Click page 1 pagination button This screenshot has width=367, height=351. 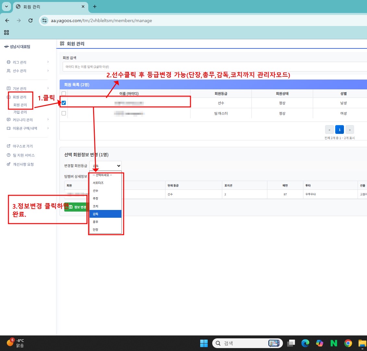pyautogui.click(x=339, y=130)
